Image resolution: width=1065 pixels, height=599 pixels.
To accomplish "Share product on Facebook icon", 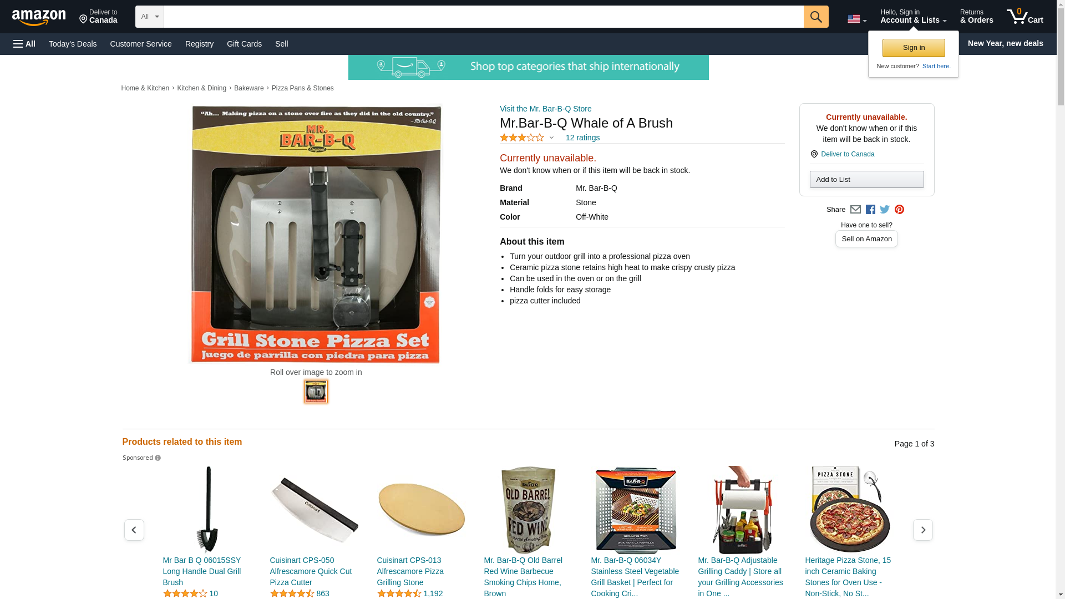I will tap(870, 210).
